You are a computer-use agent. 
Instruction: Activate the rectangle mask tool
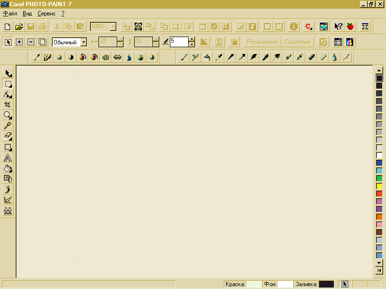coord(8,84)
